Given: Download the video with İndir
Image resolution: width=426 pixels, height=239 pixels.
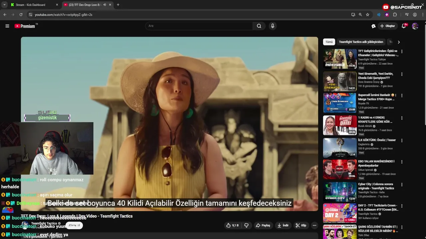Looking at the screenshot, I should 283,225.
